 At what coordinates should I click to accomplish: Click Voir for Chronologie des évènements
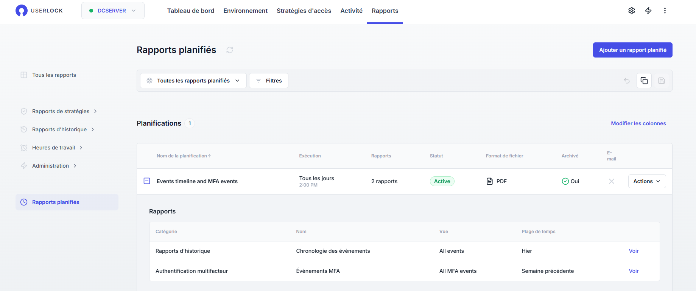(x=634, y=251)
